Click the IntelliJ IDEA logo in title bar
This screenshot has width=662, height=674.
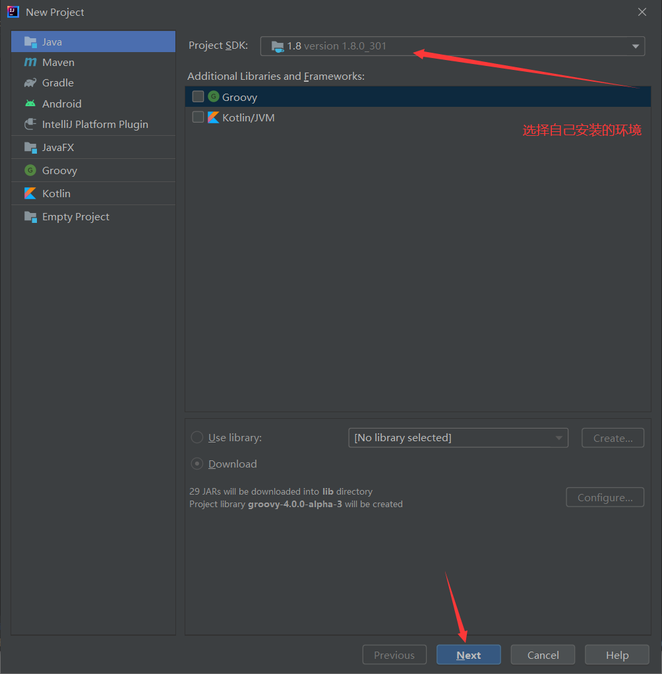click(x=13, y=12)
